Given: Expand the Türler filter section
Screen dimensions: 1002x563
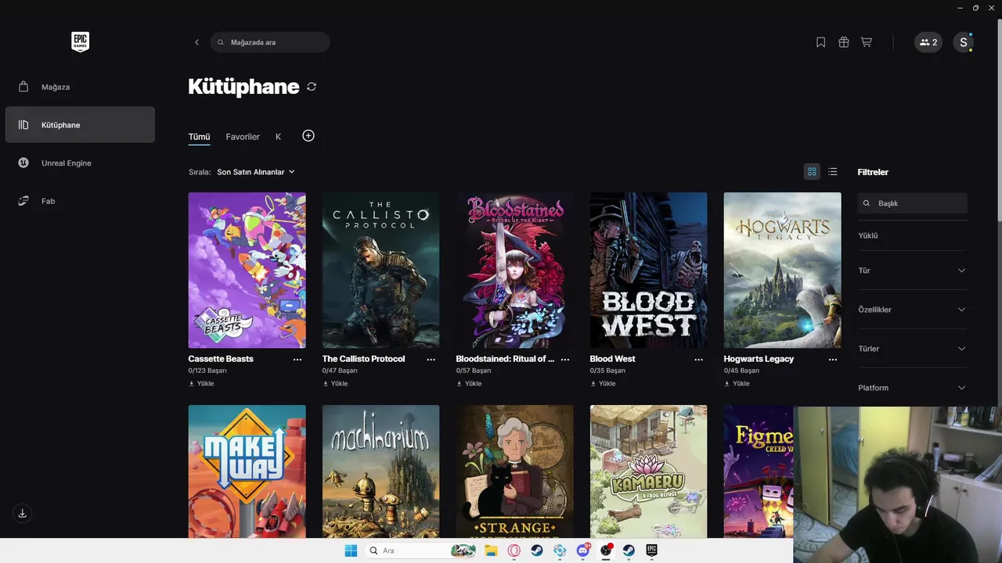Looking at the screenshot, I should click(913, 349).
